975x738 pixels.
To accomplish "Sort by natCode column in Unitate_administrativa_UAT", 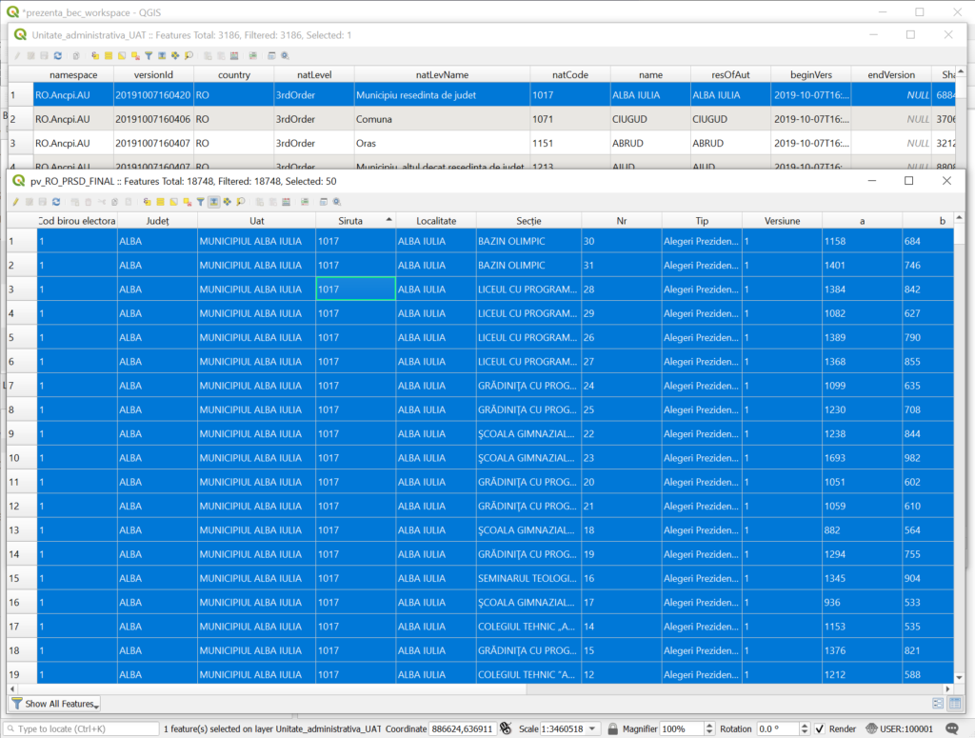I will 570,74.
